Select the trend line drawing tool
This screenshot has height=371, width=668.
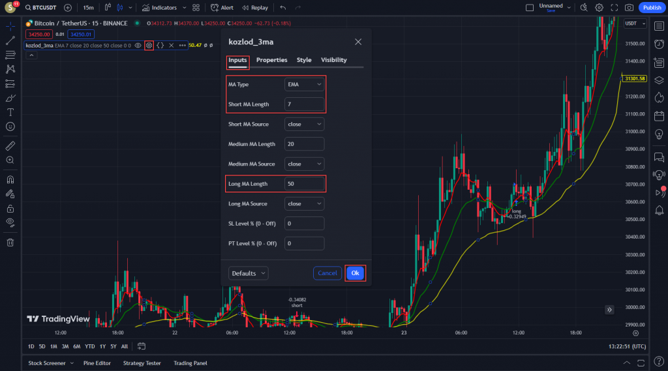(x=10, y=40)
